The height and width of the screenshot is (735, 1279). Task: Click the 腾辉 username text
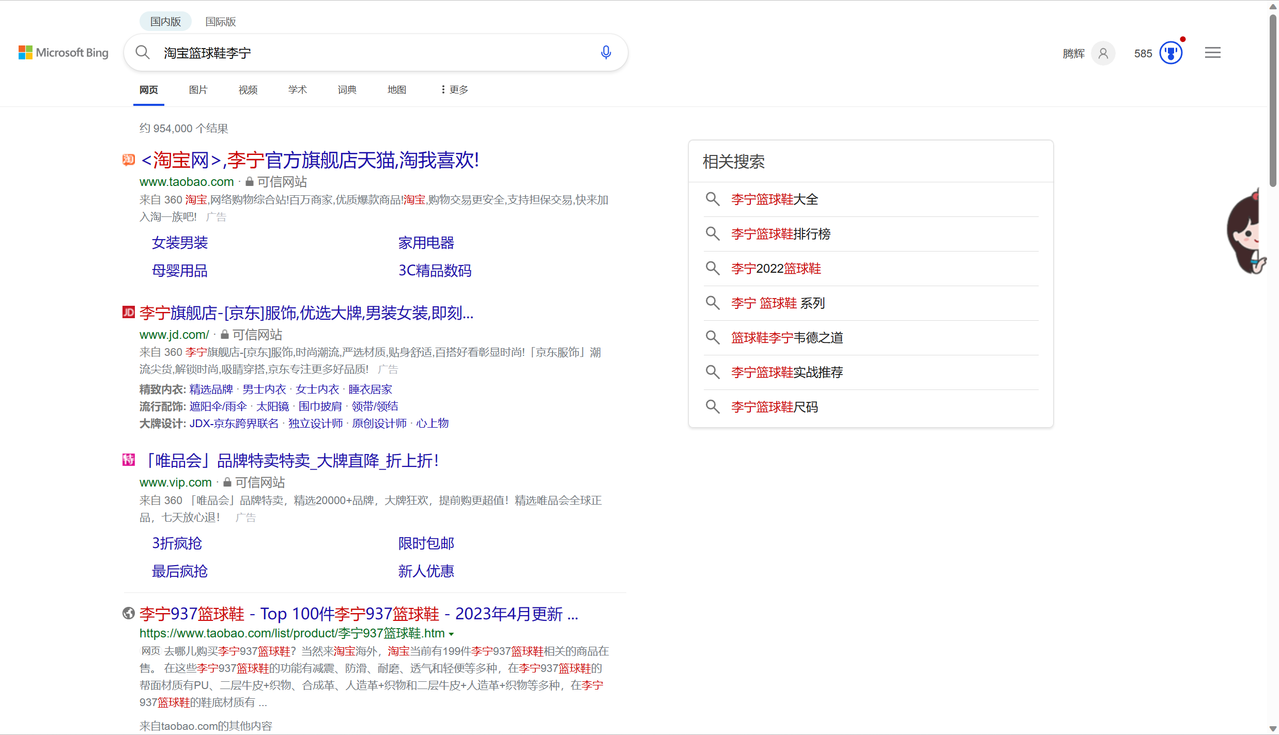[x=1073, y=54]
